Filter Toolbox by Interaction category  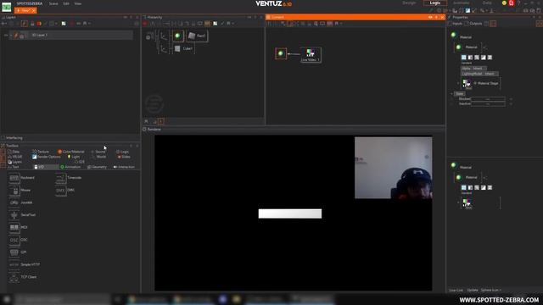click(x=124, y=167)
